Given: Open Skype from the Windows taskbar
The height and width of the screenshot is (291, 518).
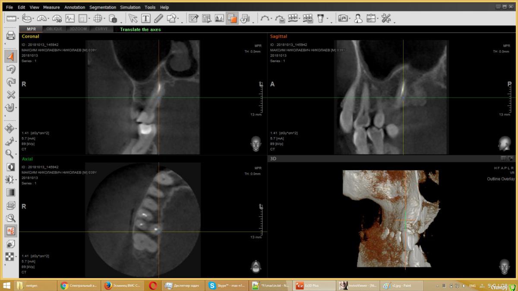Looking at the screenshot, I should [x=227, y=285].
